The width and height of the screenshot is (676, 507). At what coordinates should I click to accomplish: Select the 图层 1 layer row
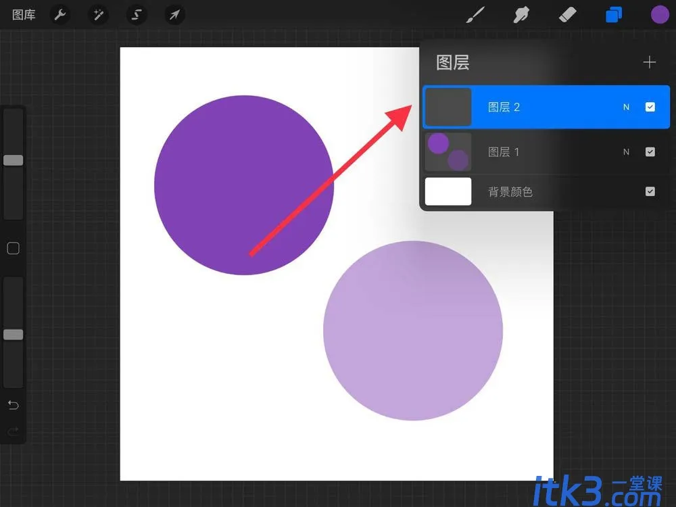point(546,151)
